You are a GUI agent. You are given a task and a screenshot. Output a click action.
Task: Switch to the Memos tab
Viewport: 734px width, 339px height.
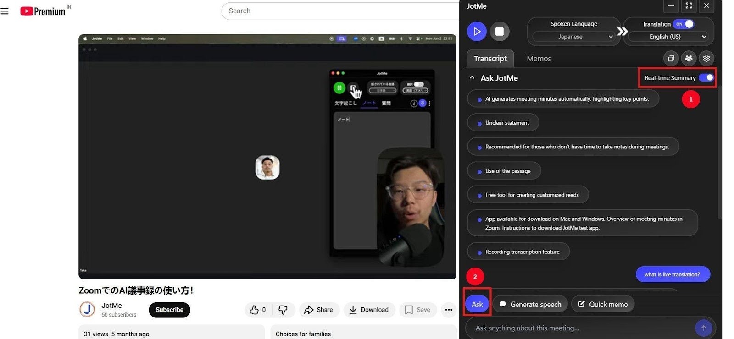539,59
